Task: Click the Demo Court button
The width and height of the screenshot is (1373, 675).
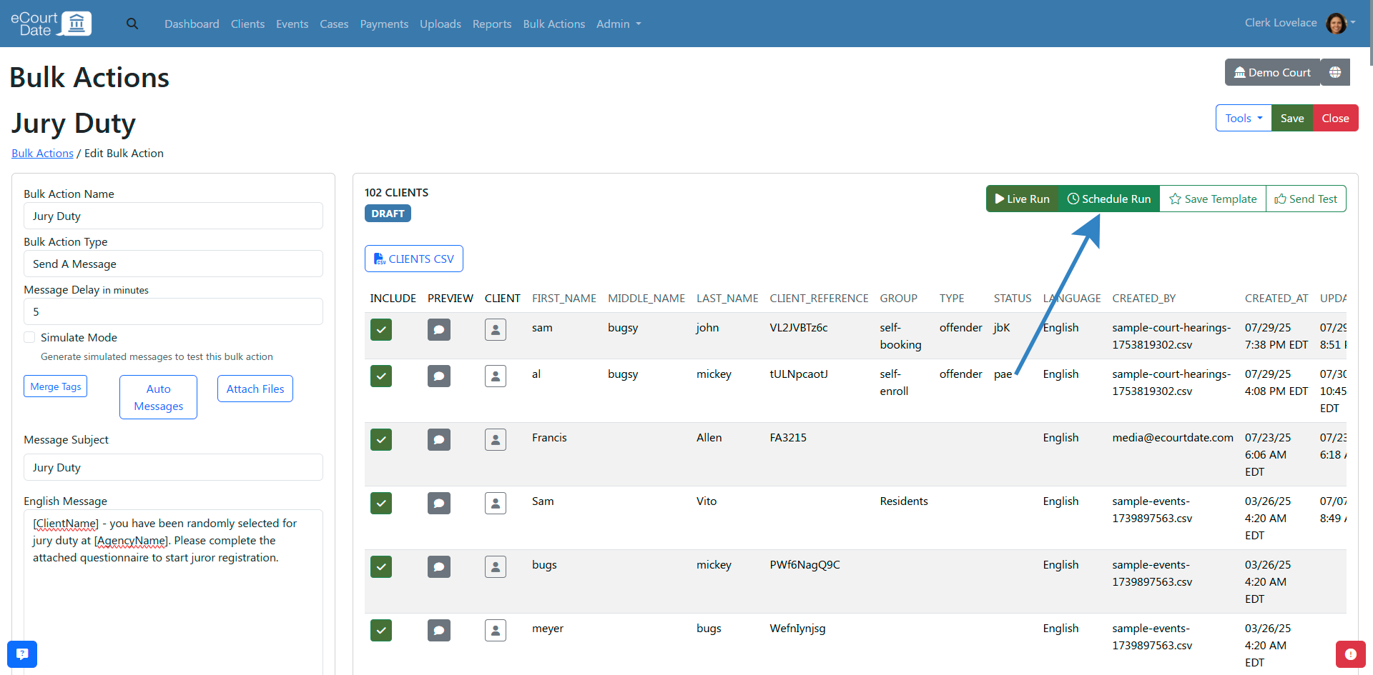Action: point(1272,72)
